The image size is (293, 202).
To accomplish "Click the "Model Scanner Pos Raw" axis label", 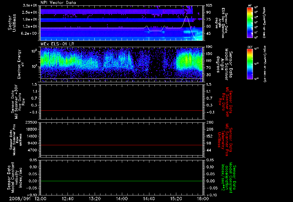I will coord(16,140).
